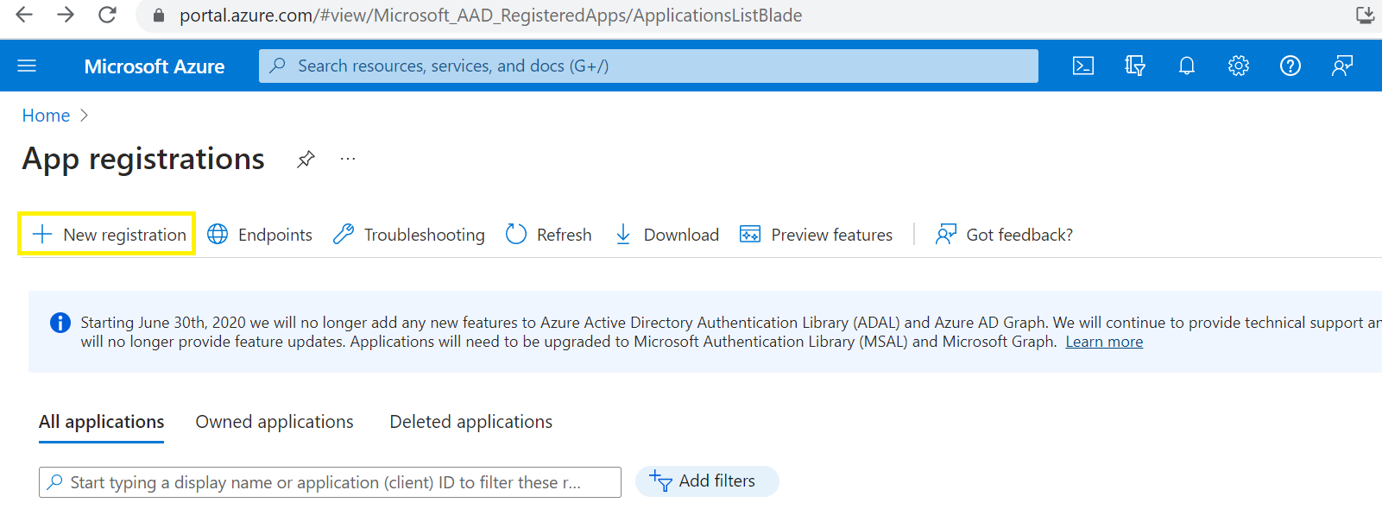Click the Search resources, services, and docs box
The width and height of the screenshot is (1382, 528).
click(x=648, y=66)
